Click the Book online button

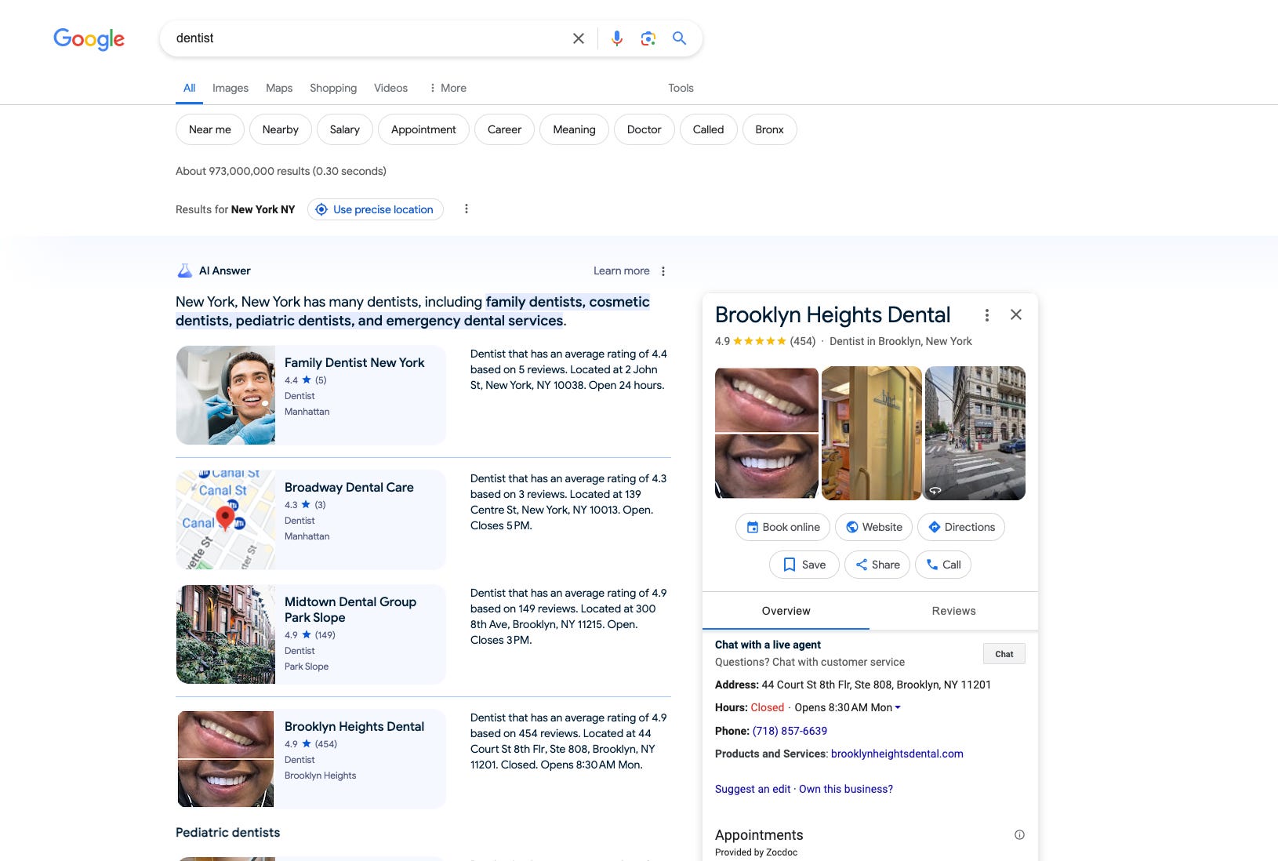(x=783, y=527)
